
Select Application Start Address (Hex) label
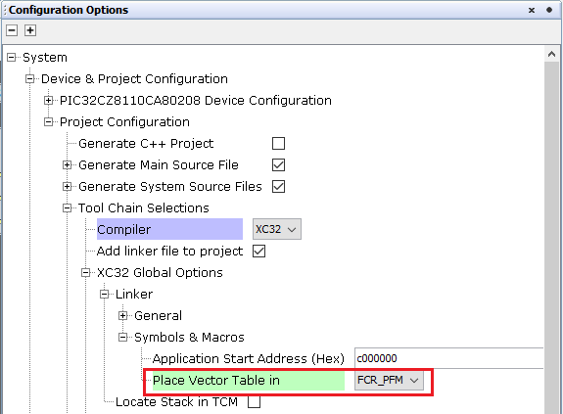(249, 359)
